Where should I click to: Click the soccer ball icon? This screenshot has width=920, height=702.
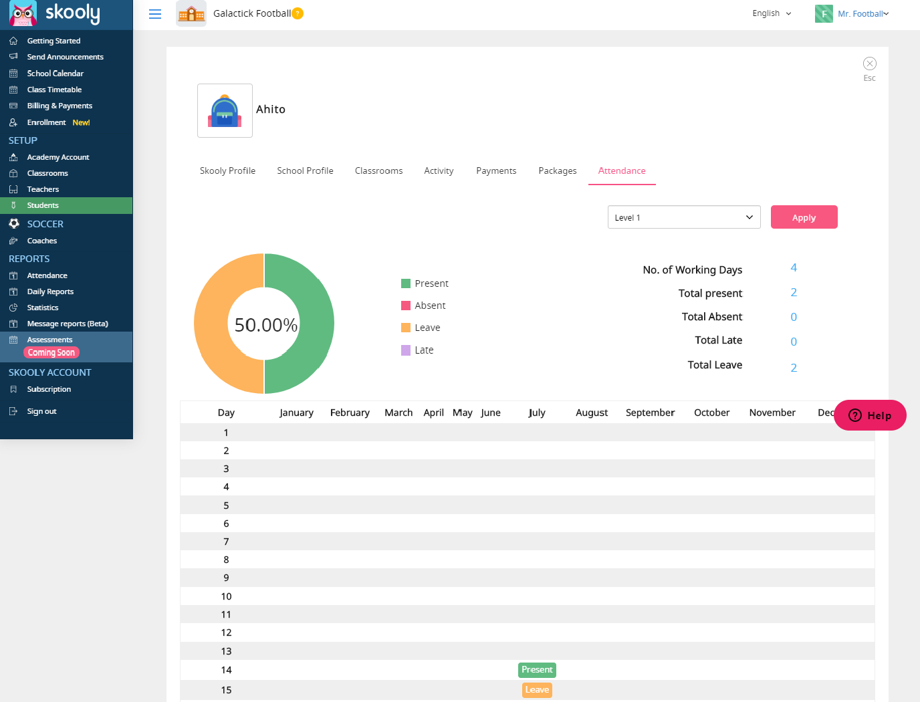14,223
